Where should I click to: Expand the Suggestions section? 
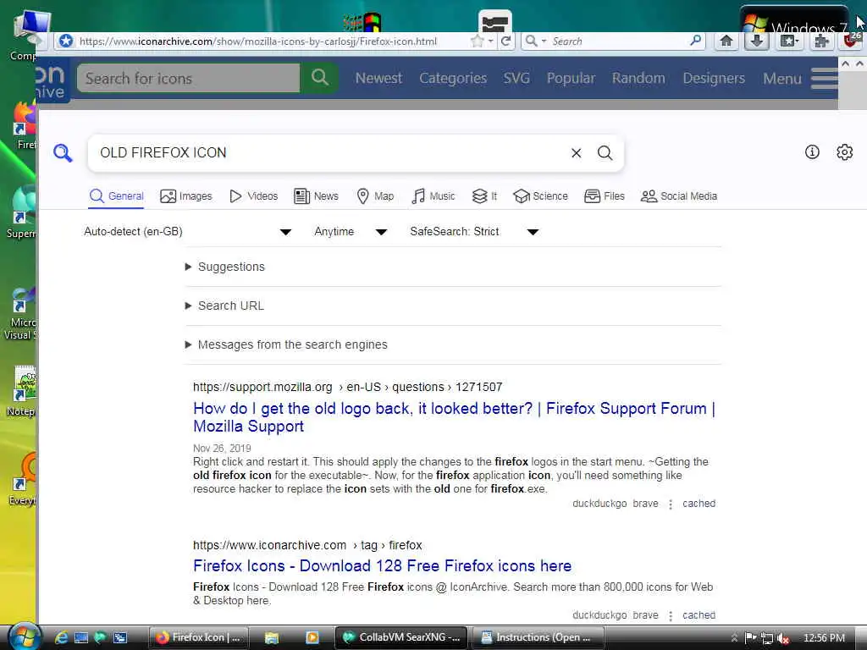tap(225, 267)
